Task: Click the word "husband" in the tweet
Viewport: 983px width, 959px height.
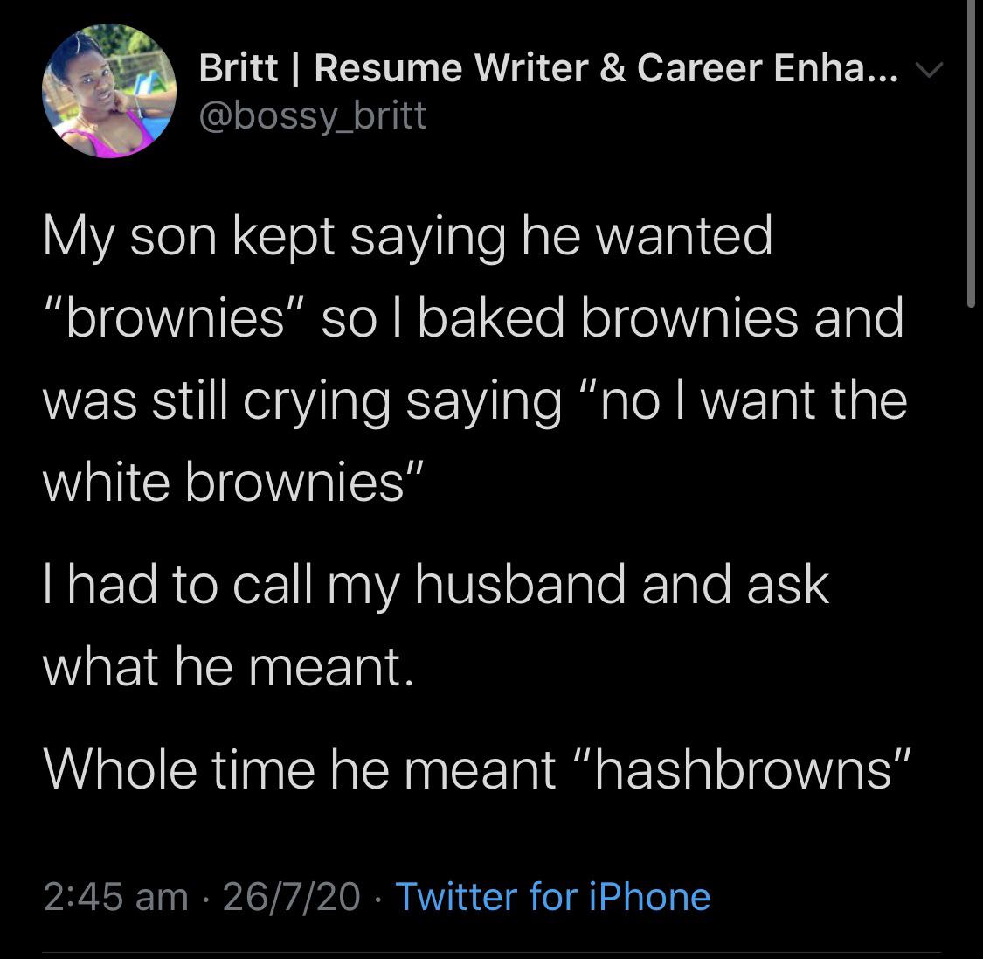Action: tap(521, 584)
